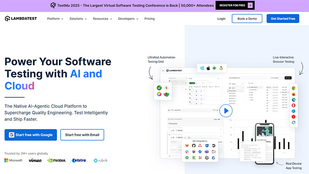Click the Internet Explorer icon
Image resolution: width=309 pixels, height=174 pixels.
tap(294, 122)
